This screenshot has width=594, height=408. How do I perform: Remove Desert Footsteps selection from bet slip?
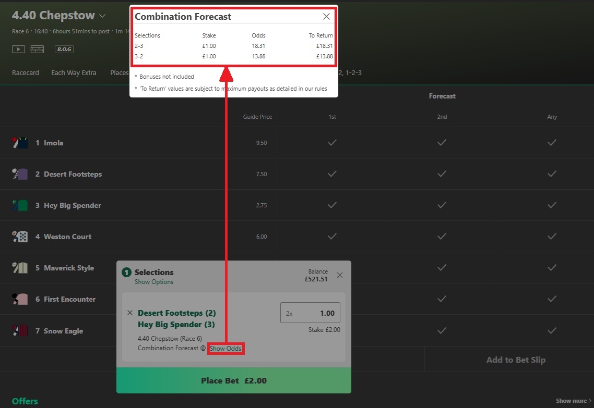pos(130,313)
